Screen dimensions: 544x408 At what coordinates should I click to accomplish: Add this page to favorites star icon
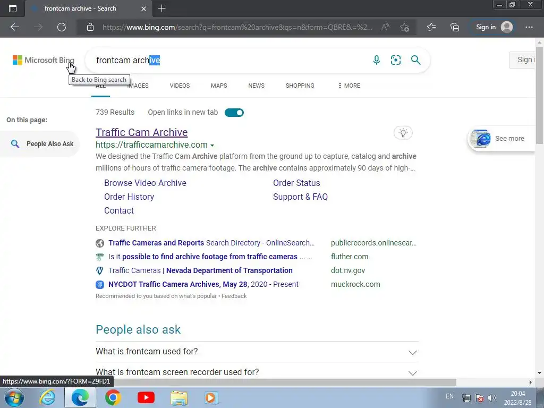[x=404, y=27]
